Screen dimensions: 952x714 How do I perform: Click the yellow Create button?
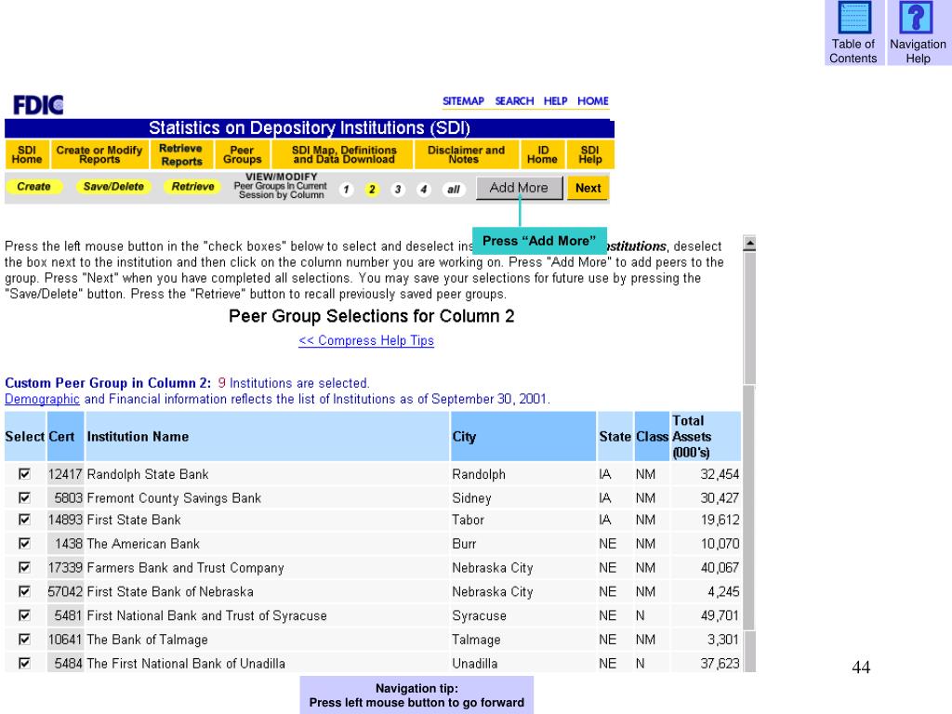pos(34,186)
